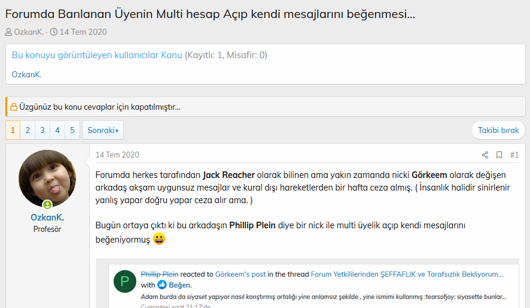Click the Görkeem's post link
This screenshot has width=530, height=308.
click(240, 274)
